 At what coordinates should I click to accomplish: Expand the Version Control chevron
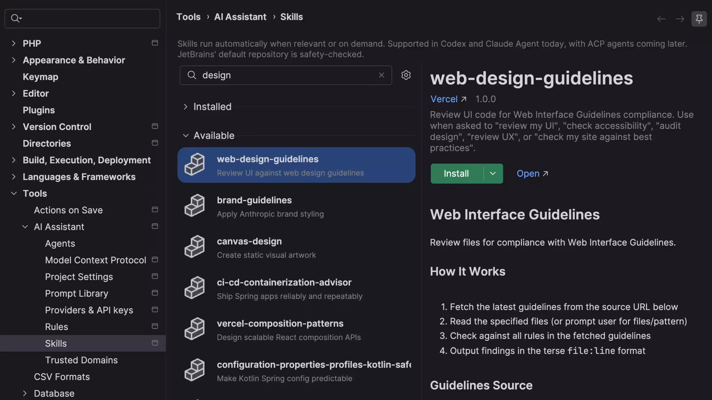tap(13, 127)
